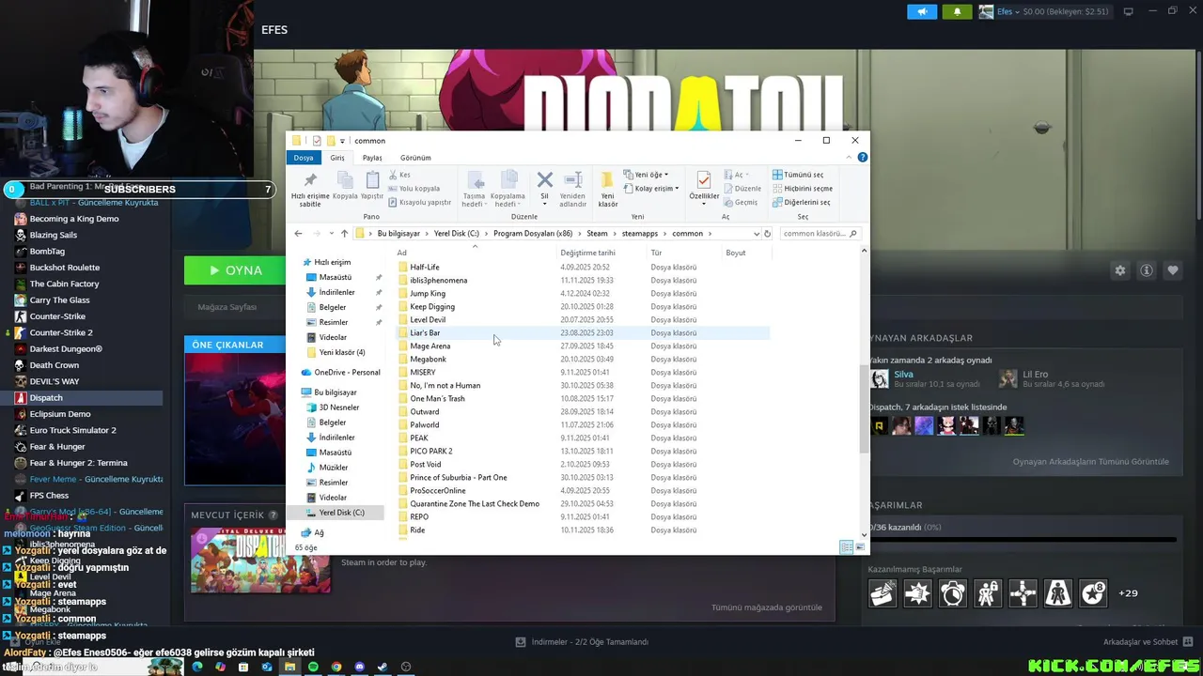Select the Megabonk folder

coord(428,360)
